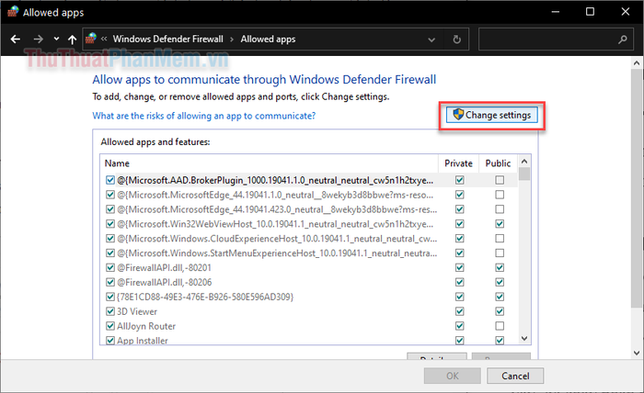
Task: Select the {78E1CD88-49E3-476E-B926-580E596AD309} row
Action: [309, 297]
